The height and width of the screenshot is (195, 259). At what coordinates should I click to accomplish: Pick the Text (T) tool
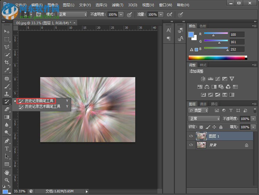[6, 149]
